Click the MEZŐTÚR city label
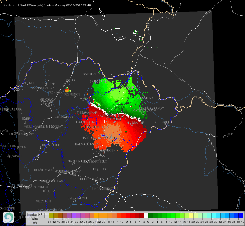Image resolution: width=245 pixels, height=226 pixels. (43, 201)
